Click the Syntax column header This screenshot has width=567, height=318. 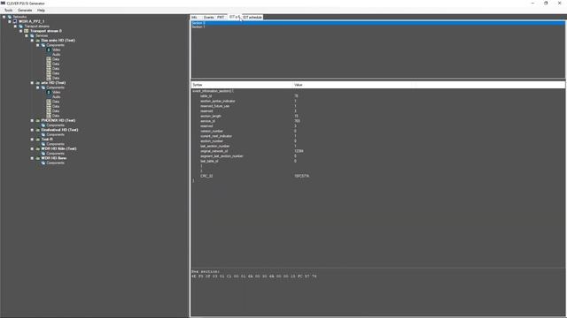pyautogui.click(x=242, y=85)
